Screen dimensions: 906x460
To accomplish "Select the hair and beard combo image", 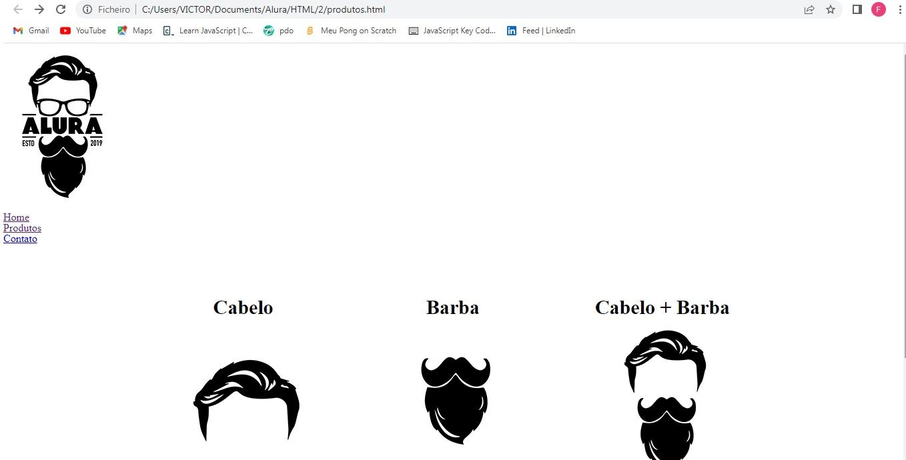I will pyautogui.click(x=665, y=395).
